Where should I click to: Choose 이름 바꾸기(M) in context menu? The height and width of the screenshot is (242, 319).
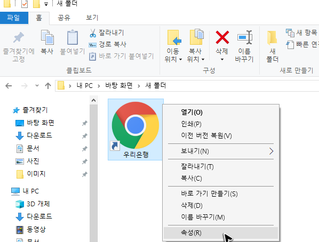(x=221, y=217)
